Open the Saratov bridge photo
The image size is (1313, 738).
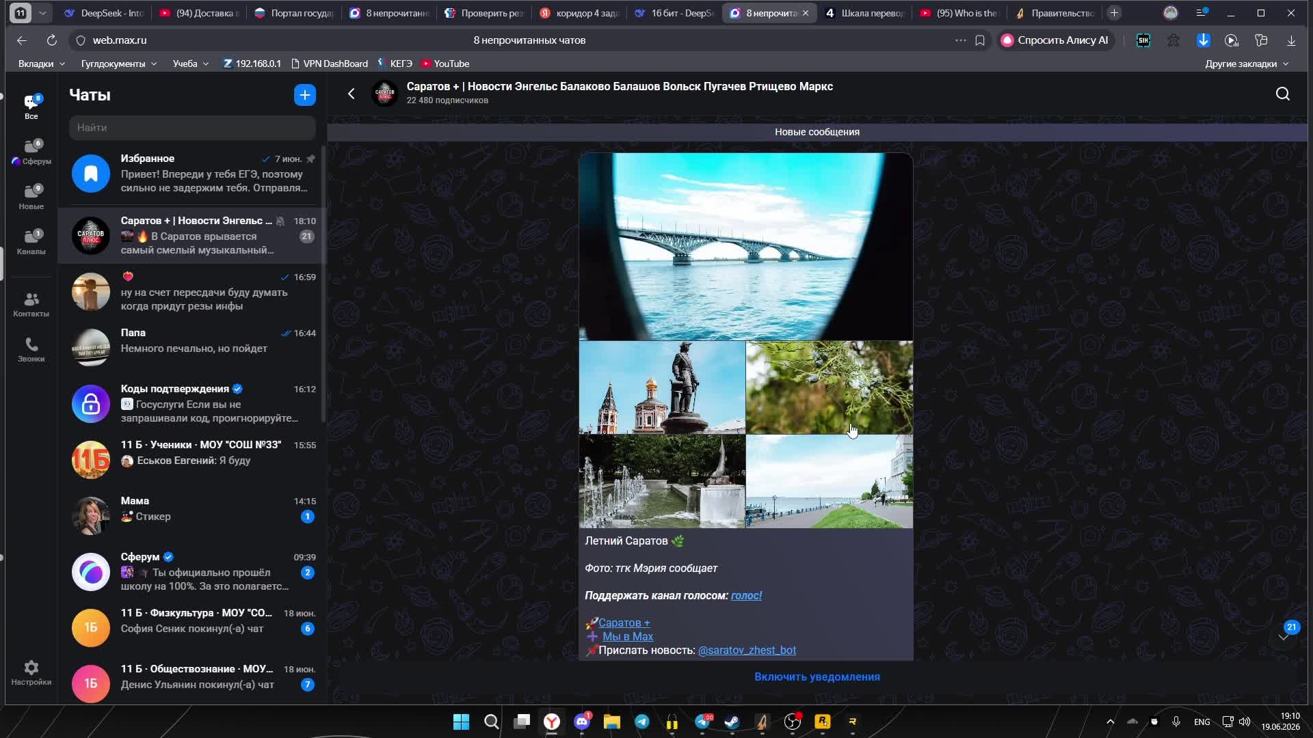tap(745, 246)
